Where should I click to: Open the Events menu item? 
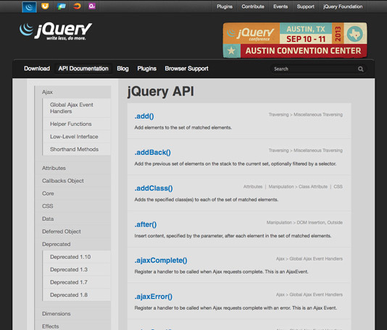coord(280,7)
